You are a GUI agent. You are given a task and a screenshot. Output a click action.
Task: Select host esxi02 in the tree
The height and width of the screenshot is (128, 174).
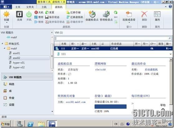pos(29,58)
